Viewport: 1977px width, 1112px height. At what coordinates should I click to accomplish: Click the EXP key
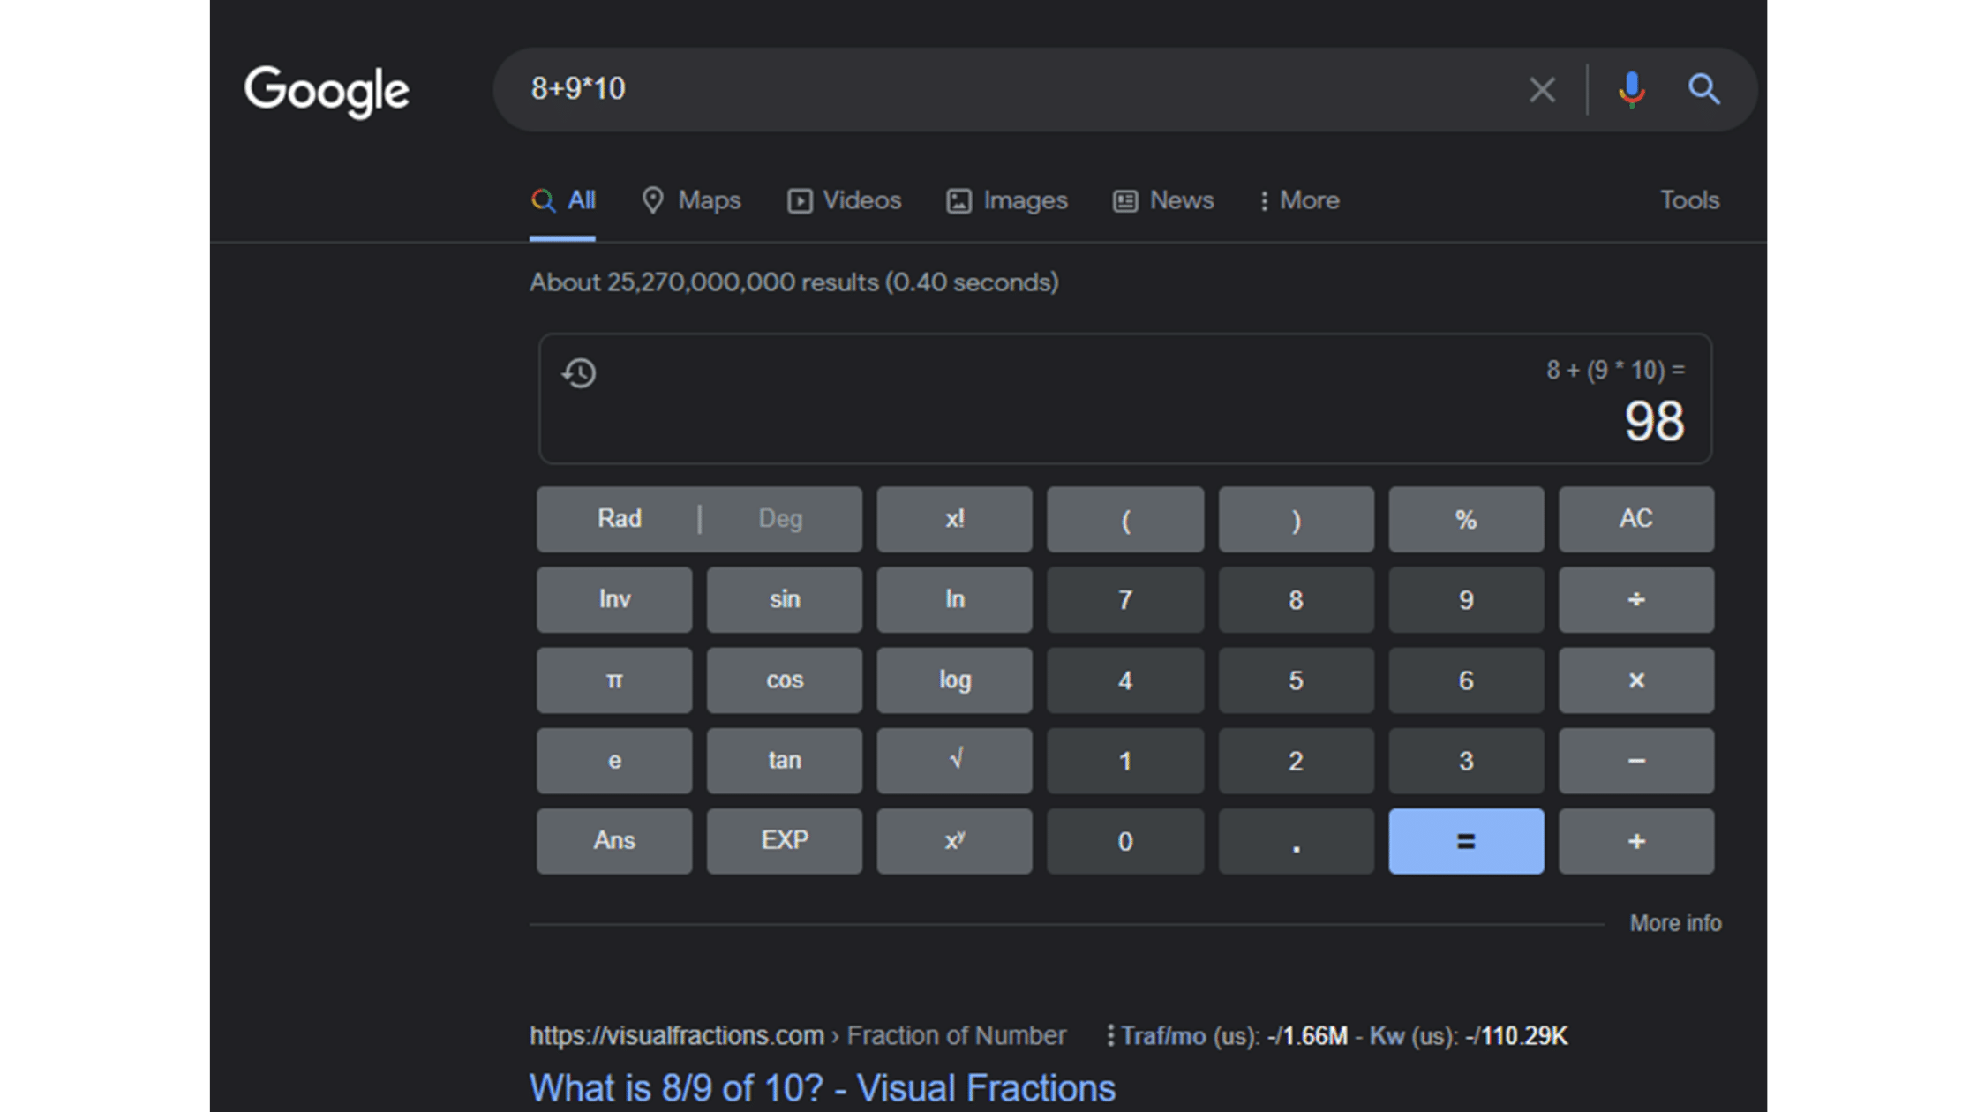785,841
